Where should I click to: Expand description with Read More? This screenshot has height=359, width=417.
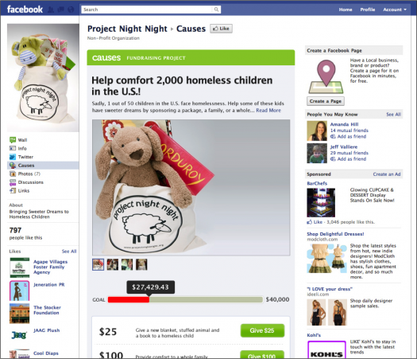click(x=268, y=111)
